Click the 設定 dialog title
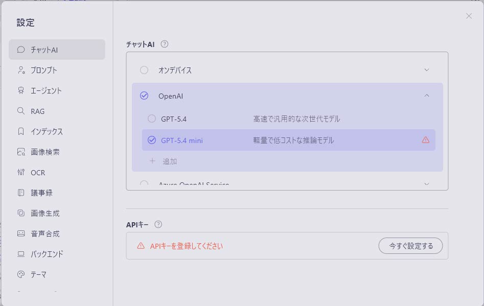This screenshot has width=484, height=306. pos(26,22)
